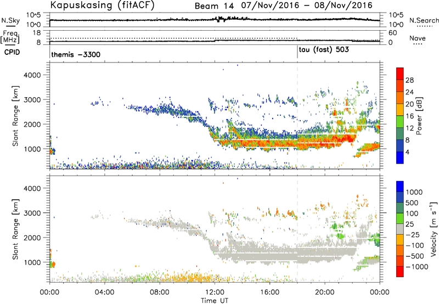The image size is (439, 304).
Task: Click the red bottom of the velocity colorbar
Action: pos(400,272)
